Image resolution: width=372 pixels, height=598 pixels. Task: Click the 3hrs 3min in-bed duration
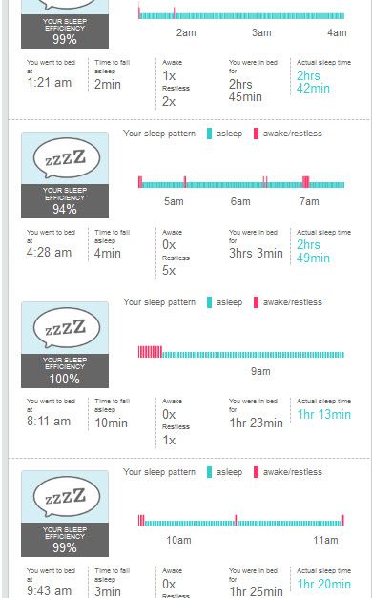click(256, 253)
